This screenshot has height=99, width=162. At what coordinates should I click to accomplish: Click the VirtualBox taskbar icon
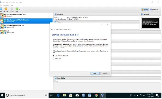point(103,95)
